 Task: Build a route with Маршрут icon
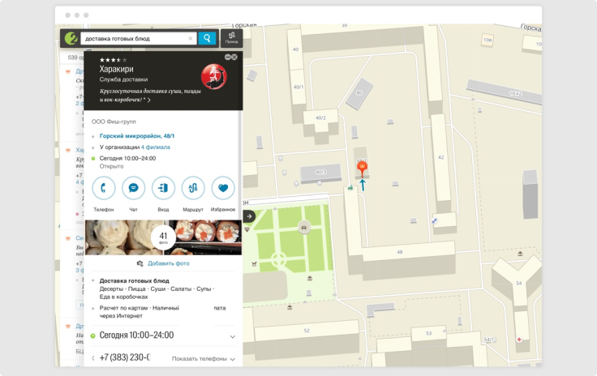pos(193,188)
